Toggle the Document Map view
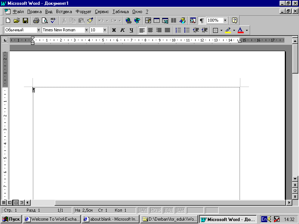The height and width of the screenshot is (224, 299). tap(193, 21)
